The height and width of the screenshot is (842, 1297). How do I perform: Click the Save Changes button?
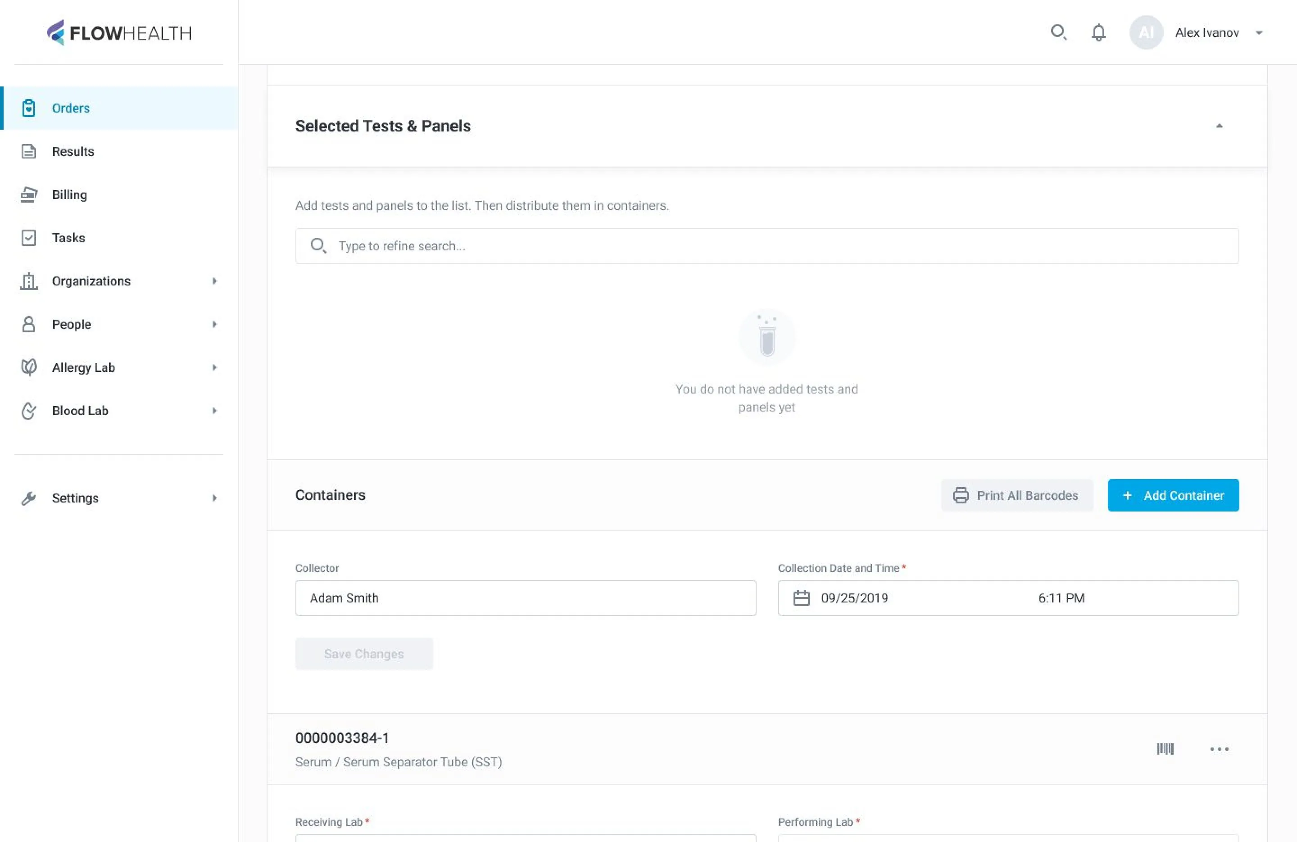[x=364, y=654]
